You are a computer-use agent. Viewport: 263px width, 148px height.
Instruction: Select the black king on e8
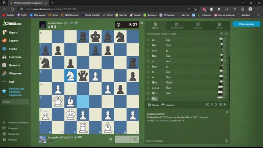(95, 37)
